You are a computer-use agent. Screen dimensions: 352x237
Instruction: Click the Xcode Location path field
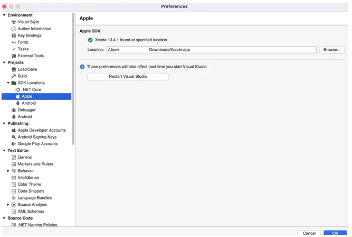click(211, 50)
